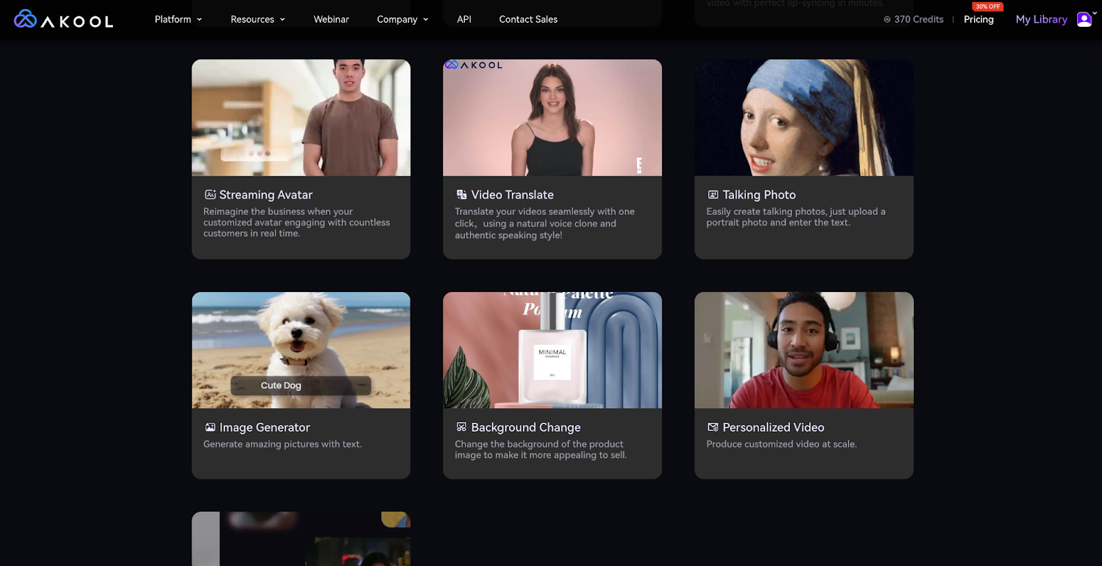This screenshot has height=566, width=1102.
Task: Open the Pricing page
Action: (979, 19)
